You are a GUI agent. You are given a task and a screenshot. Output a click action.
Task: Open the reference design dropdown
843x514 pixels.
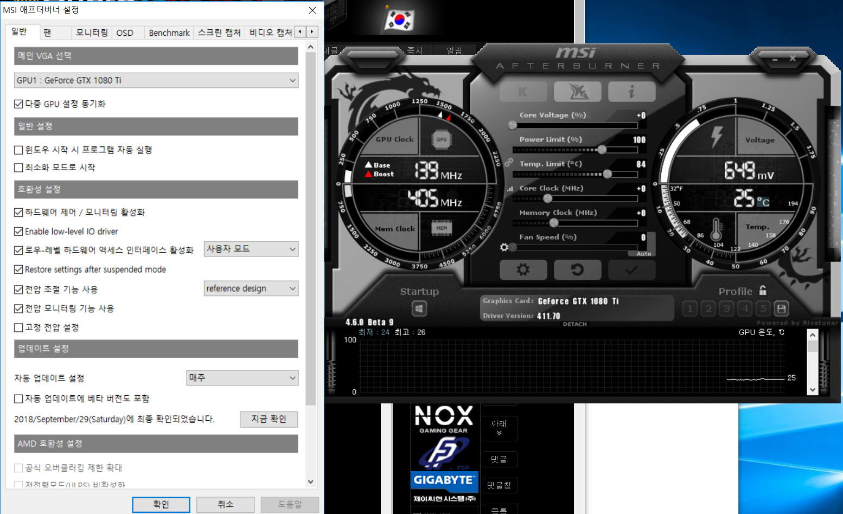click(251, 288)
